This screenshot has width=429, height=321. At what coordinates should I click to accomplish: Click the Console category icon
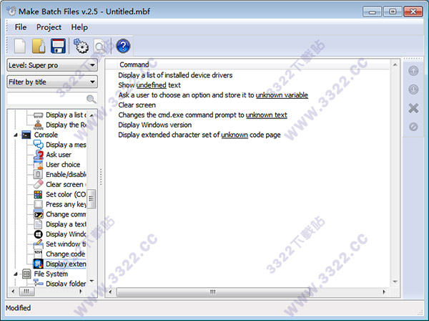(x=26, y=135)
